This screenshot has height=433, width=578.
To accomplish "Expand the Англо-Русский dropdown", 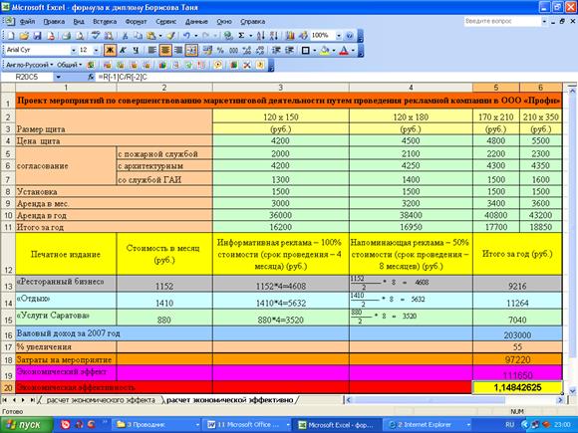I will click(29, 65).
